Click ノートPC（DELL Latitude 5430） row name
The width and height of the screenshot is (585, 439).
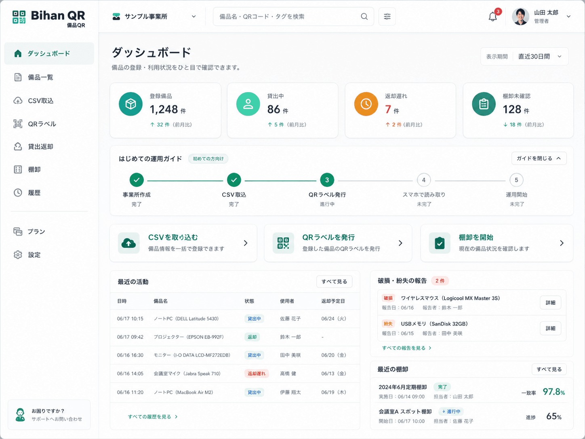pyautogui.click(x=186, y=319)
